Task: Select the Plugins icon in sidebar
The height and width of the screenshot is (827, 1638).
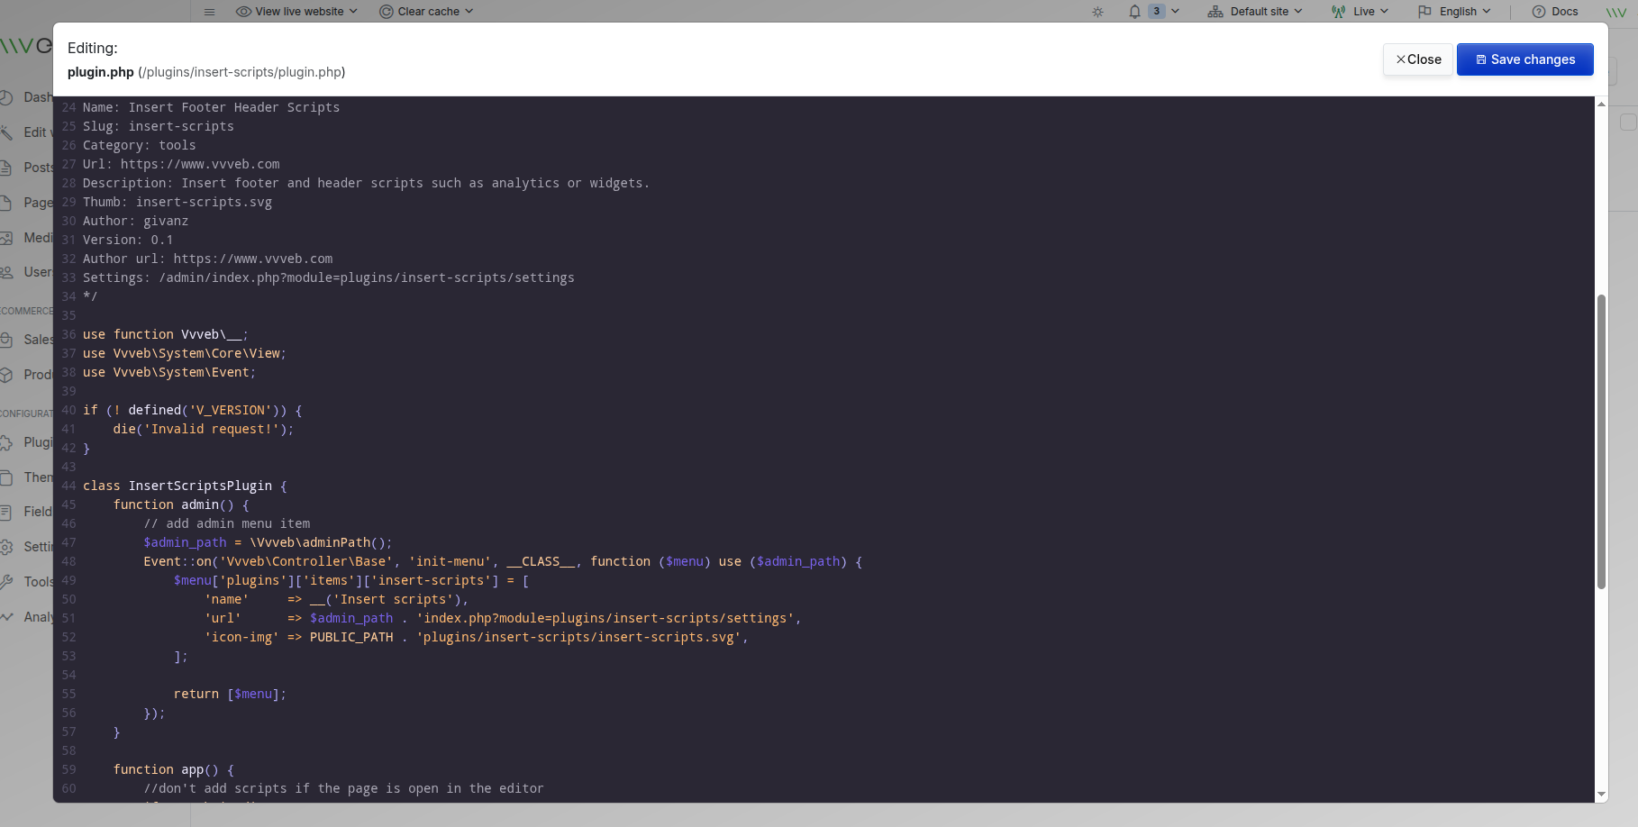Action: [27, 441]
